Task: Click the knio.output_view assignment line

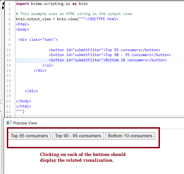Action: tap(67, 19)
